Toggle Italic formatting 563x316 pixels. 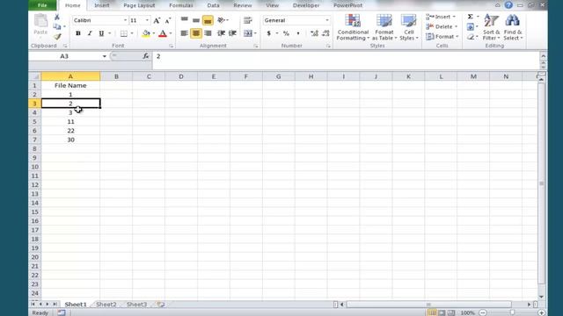(90, 33)
